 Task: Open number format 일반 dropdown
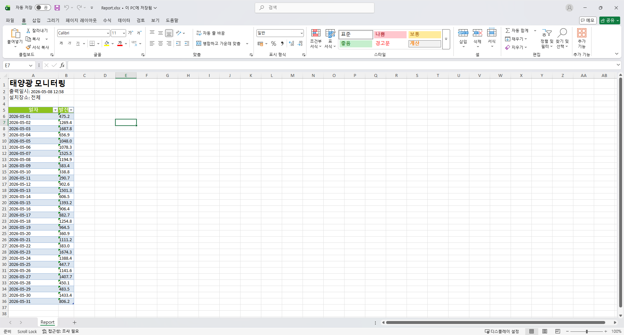[x=302, y=33]
